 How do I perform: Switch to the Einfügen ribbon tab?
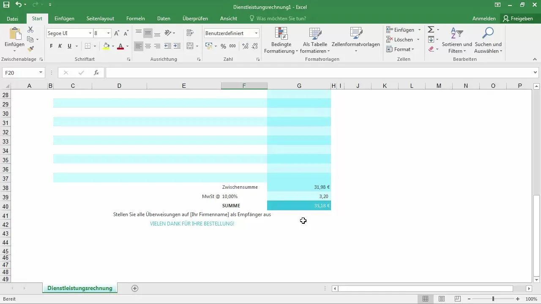(64, 19)
